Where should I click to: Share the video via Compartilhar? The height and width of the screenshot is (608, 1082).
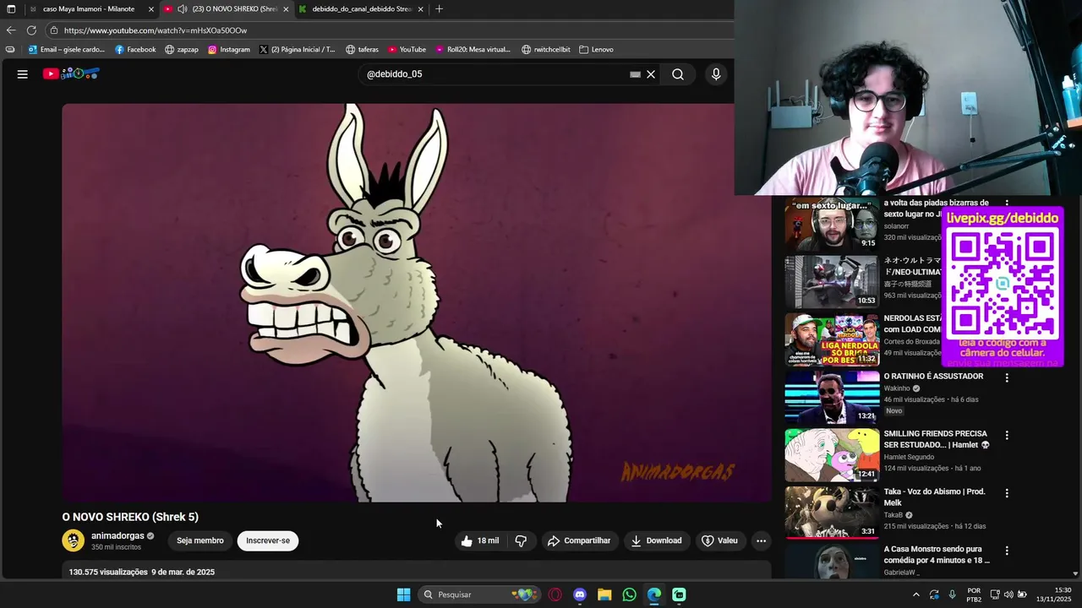(x=579, y=540)
